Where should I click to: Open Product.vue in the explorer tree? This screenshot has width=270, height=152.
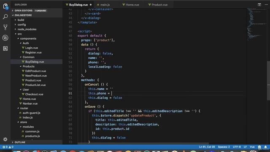click(37, 80)
